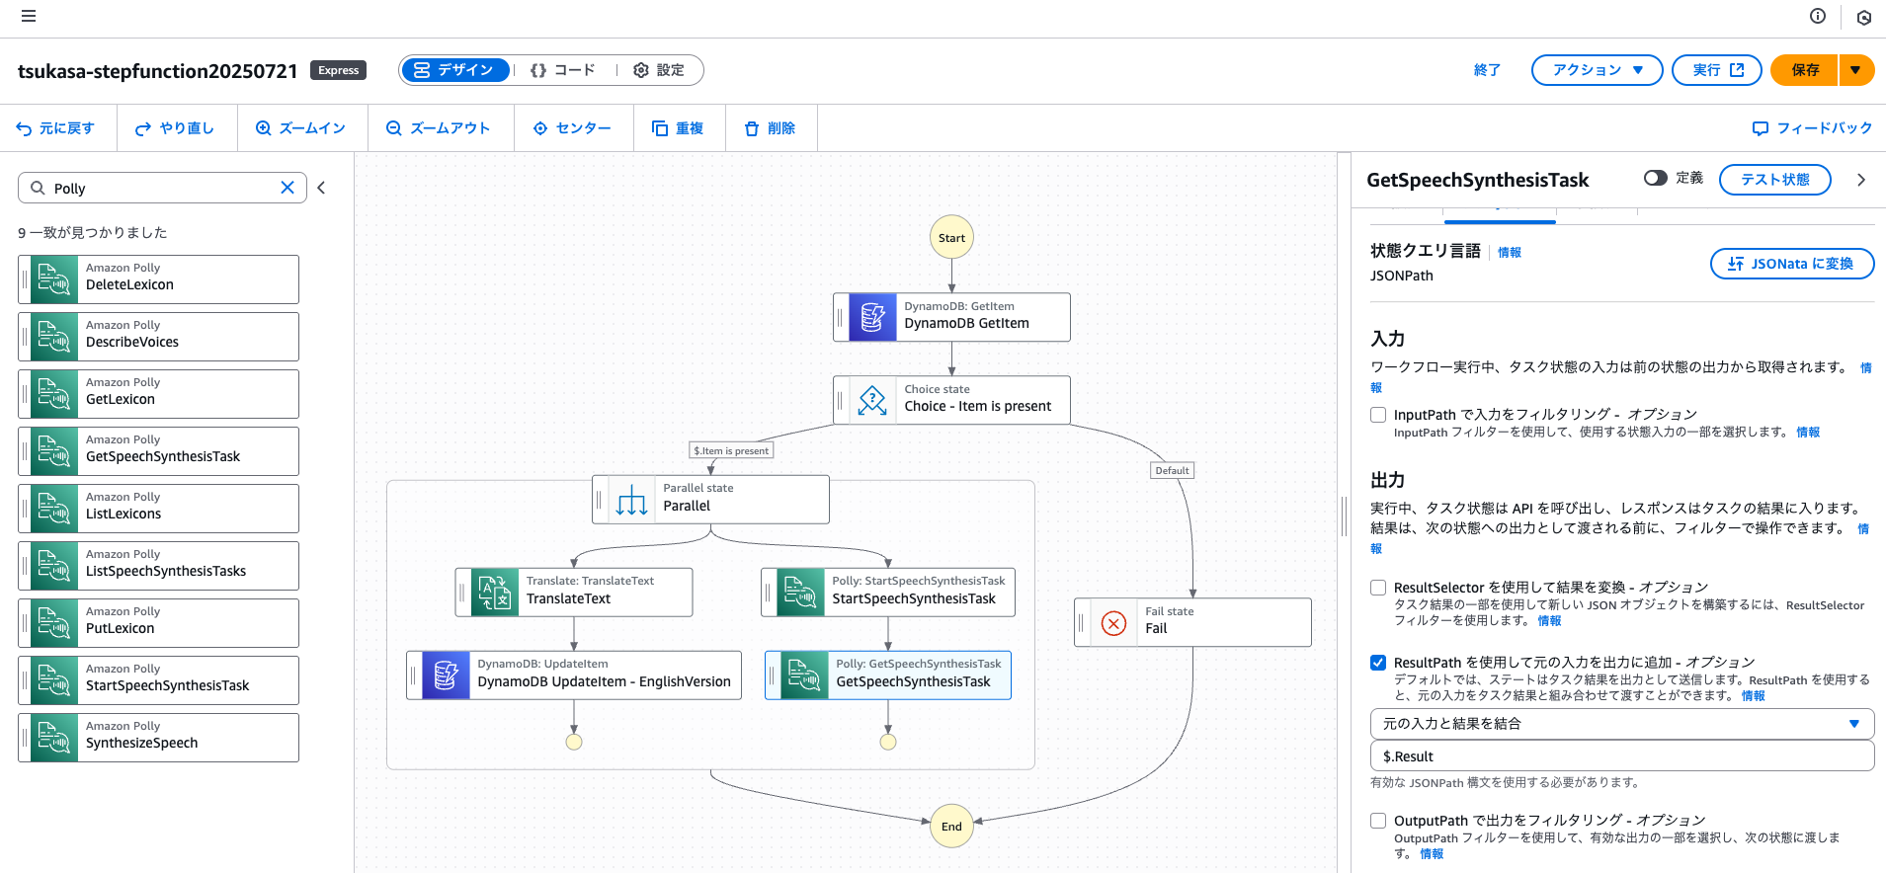
Task: Click ズームイン to zoom in
Action: coord(300,128)
